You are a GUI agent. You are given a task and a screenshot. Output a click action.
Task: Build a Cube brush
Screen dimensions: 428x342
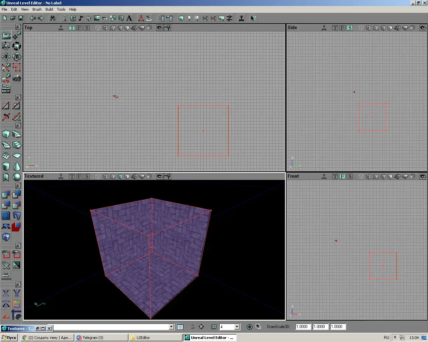point(6,134)
